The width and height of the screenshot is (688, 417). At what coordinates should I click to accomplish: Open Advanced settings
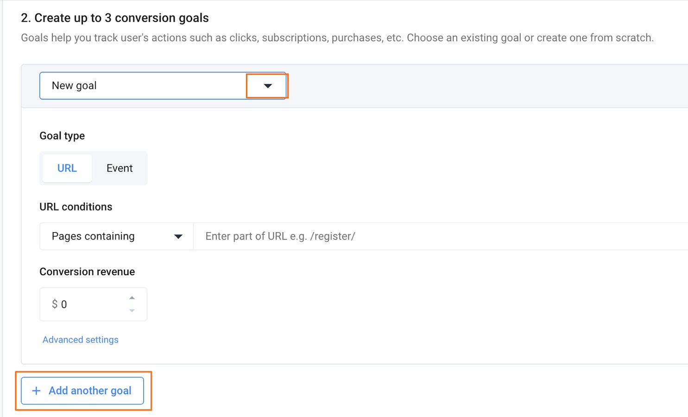coord(80,340)
